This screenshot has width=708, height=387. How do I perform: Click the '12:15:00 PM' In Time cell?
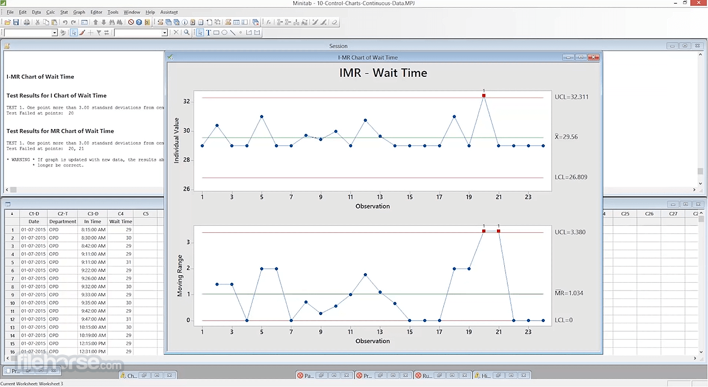pos(92,344)
